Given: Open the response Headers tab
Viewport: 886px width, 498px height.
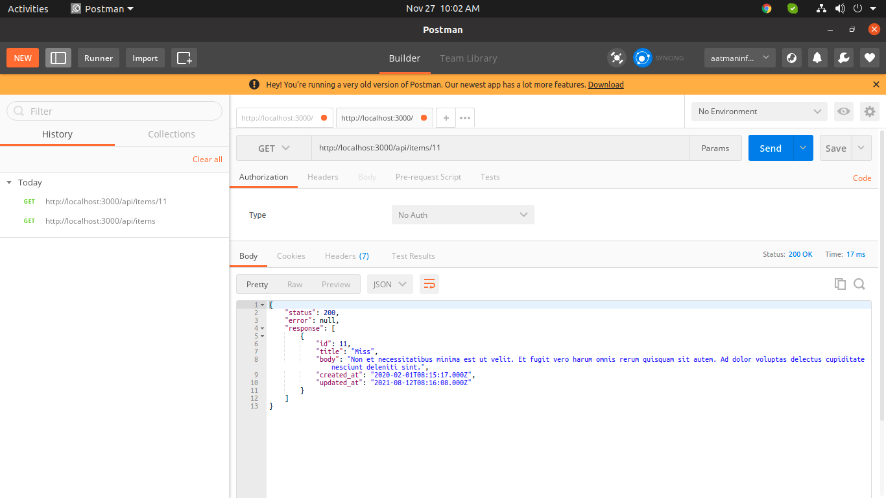Looking at the screenshot, I should click(x=346, y=256).
